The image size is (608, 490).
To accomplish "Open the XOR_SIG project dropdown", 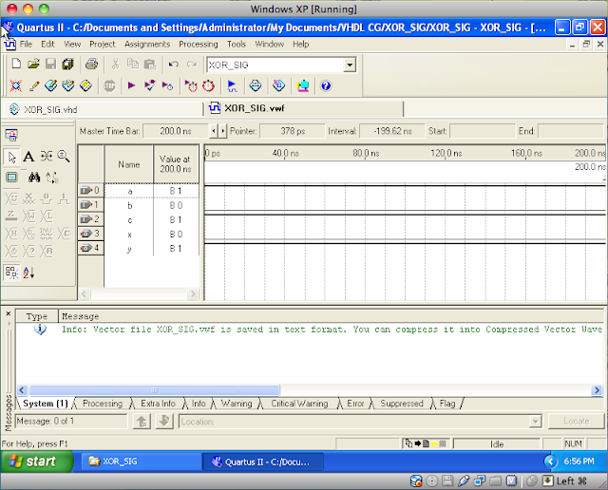I will [350, 65].
